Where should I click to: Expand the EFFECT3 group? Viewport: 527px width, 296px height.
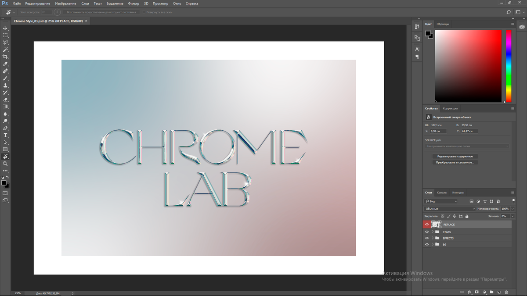(x=433, y=238)
